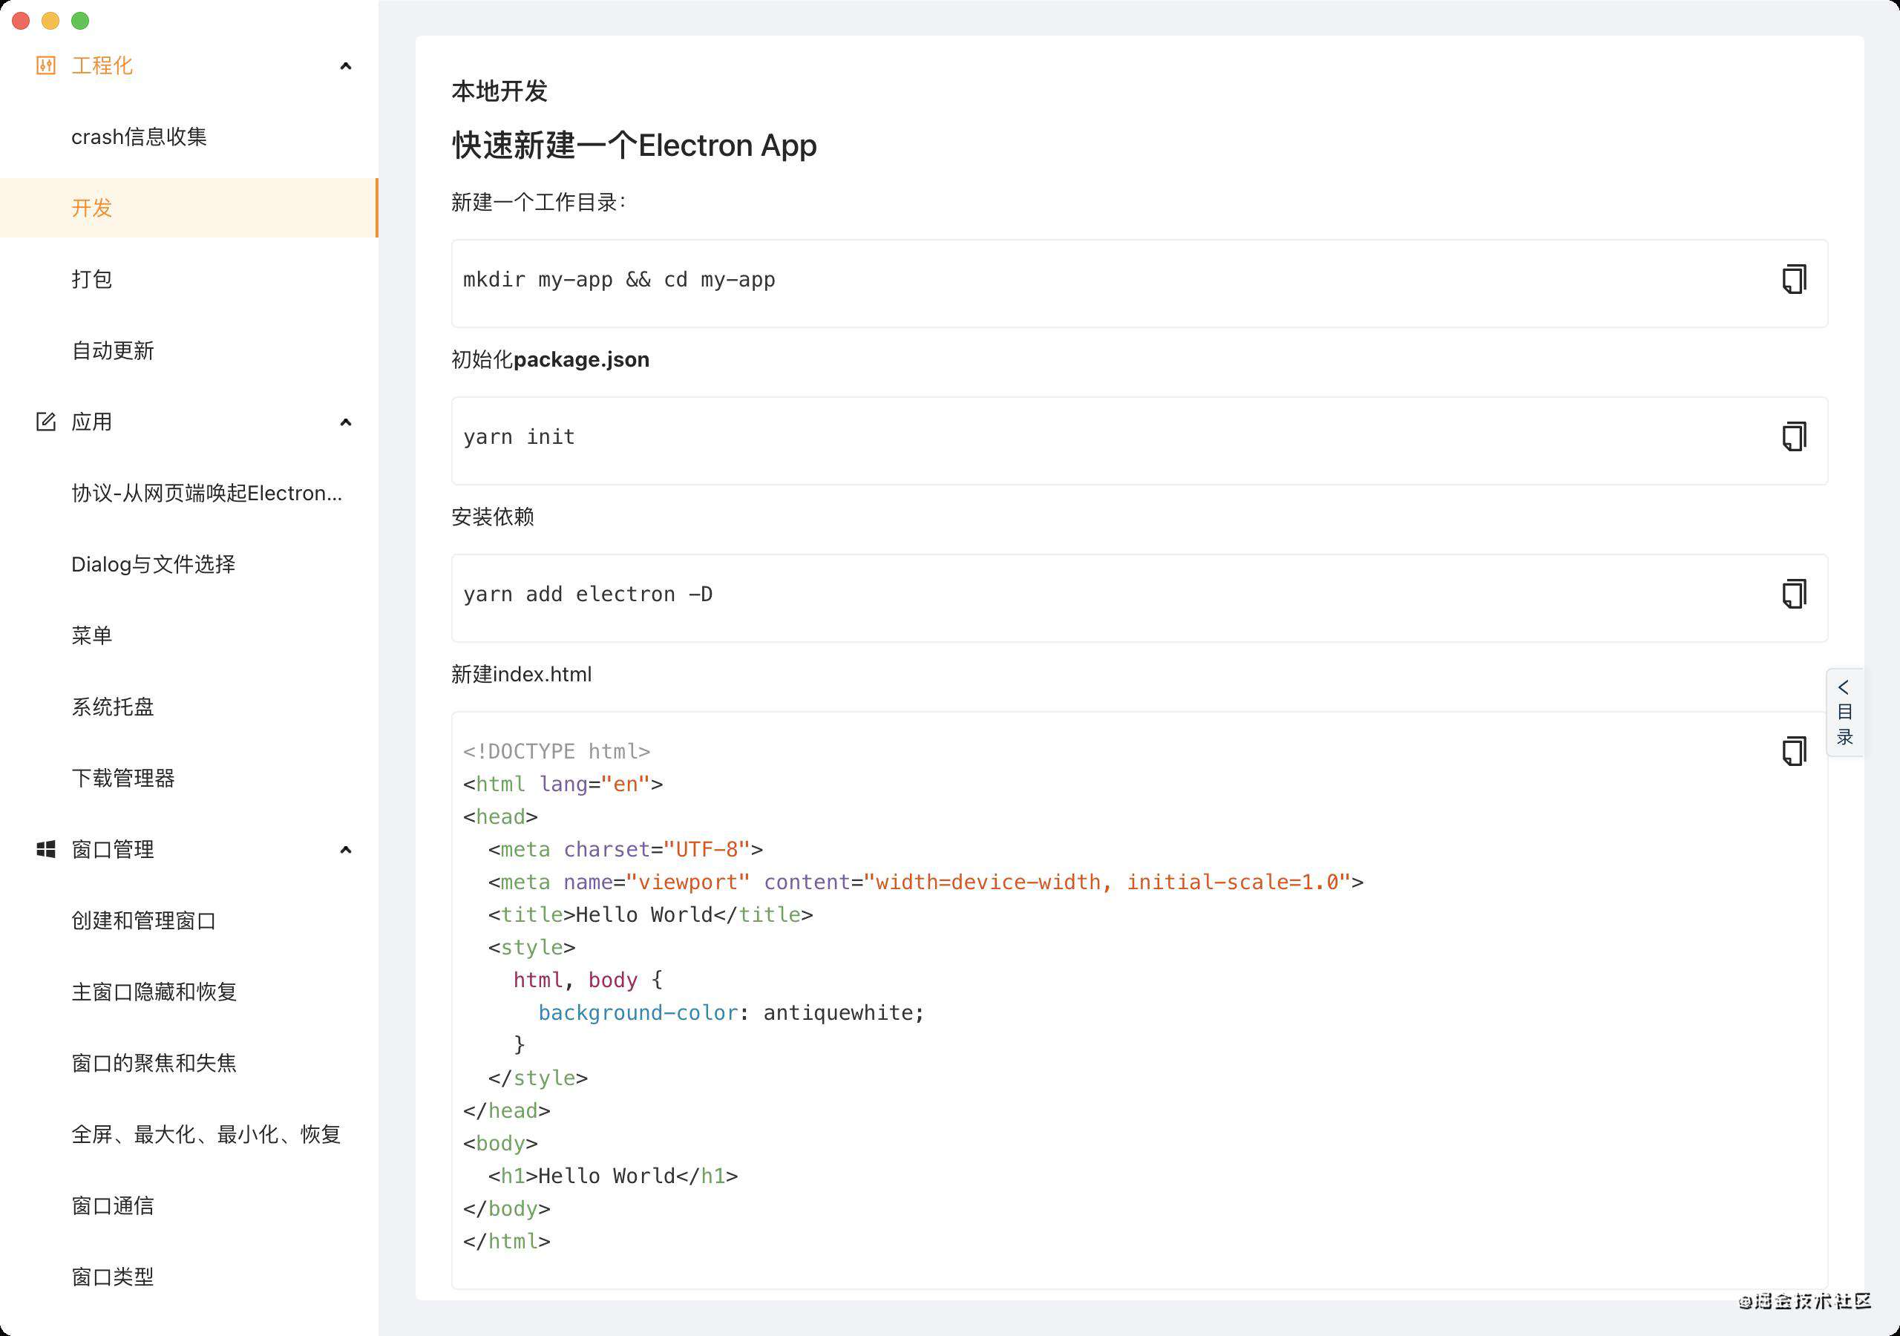Copy the yarn init command
This screenshot has height=1336, width=1900.
click(1793, 436)
